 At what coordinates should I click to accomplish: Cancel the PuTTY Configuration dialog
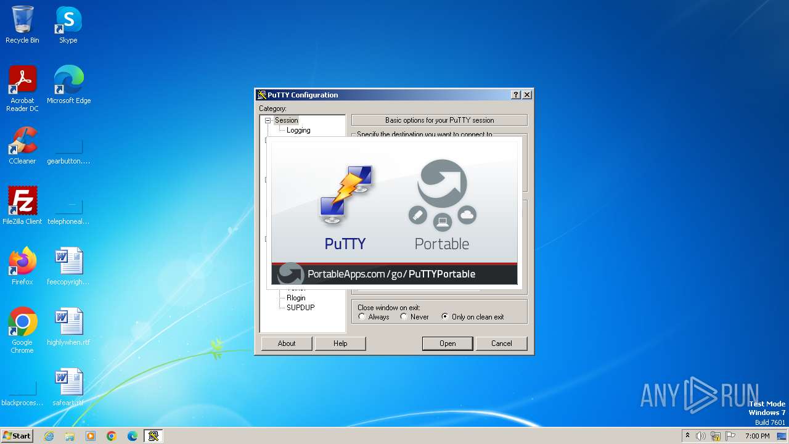click(501, 343)
